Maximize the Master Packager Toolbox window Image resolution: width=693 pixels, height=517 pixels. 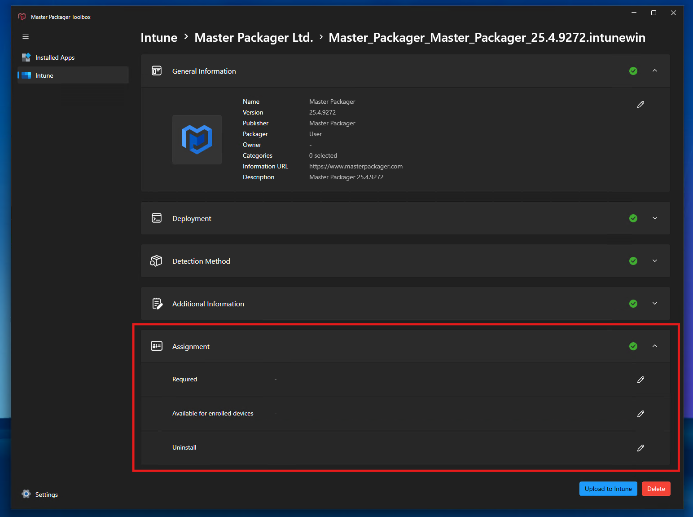tap(654, 13)
